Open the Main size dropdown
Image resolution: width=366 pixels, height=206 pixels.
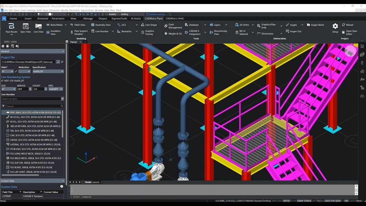[7, 71]
